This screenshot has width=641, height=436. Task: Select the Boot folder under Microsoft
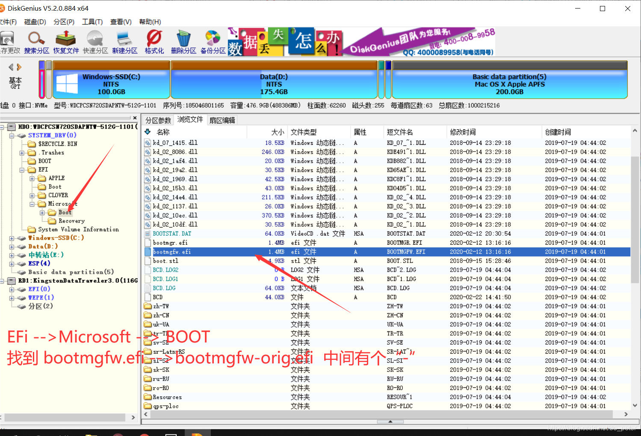tap(65, 212)
